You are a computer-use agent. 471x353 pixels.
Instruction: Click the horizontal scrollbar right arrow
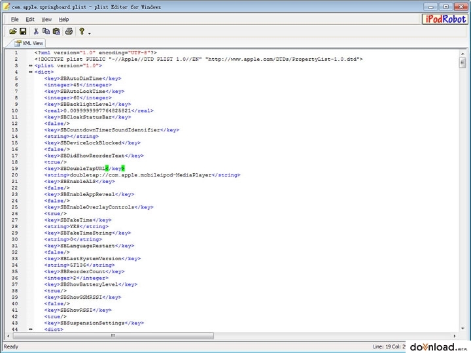pos(454,336)
